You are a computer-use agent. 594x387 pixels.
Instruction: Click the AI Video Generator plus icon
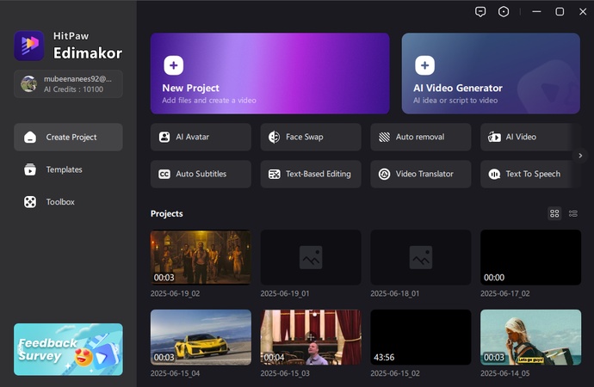[x=424, y=65]
